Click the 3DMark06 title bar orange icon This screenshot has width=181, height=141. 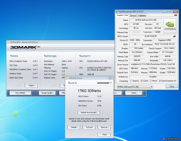[8, 42]
